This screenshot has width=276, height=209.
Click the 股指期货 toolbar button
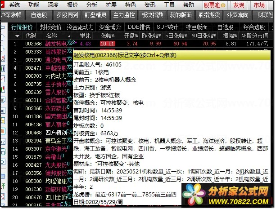209,15
